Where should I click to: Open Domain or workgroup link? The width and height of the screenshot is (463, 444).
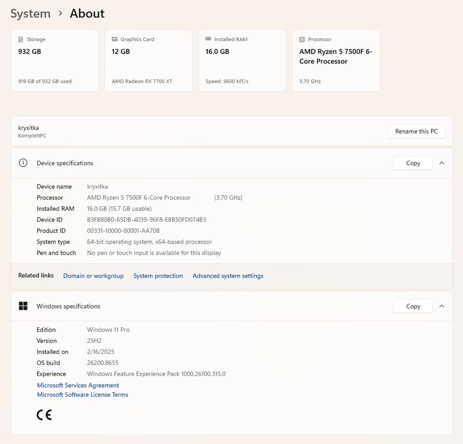(93, 276)
